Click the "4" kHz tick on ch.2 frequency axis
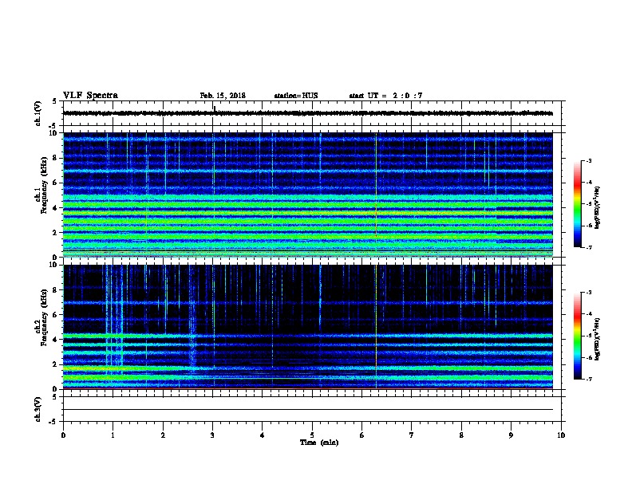 click(56, 340)
